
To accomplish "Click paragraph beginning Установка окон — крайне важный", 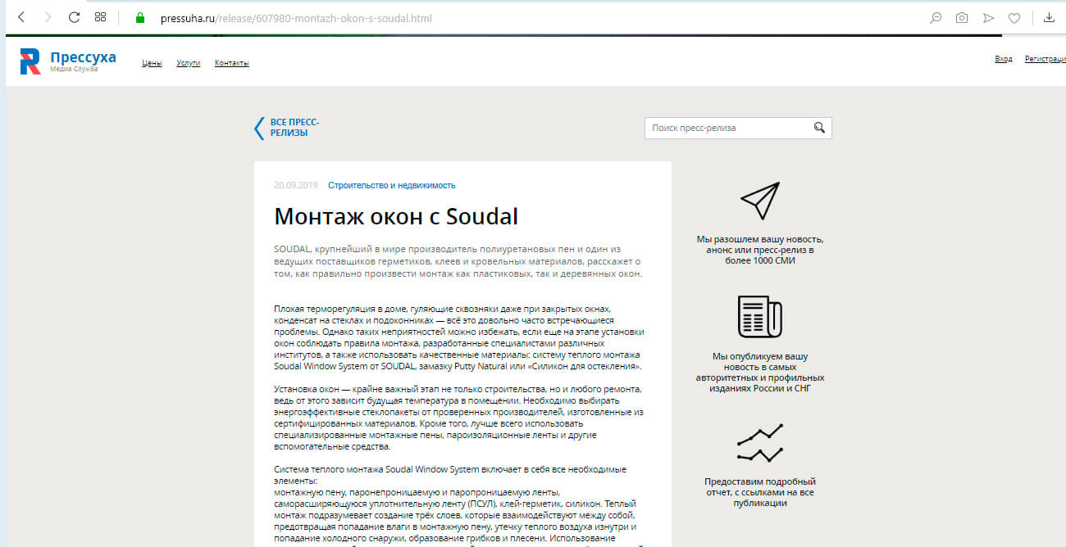I will pos(459,418).
